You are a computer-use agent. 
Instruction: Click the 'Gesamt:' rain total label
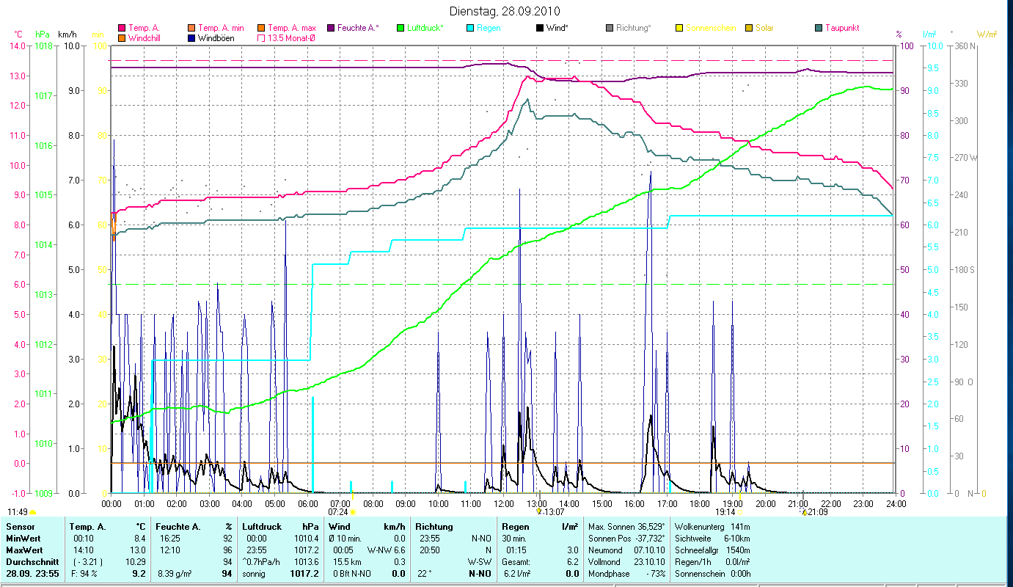click(515, 561)
